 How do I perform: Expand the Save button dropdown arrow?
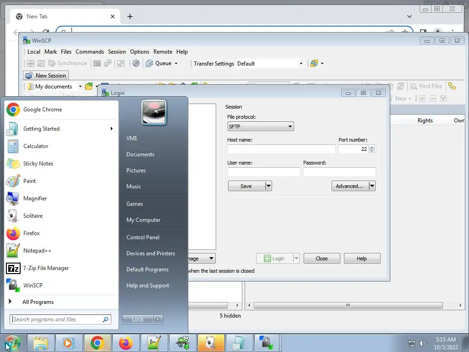click(x=268, y=186)
